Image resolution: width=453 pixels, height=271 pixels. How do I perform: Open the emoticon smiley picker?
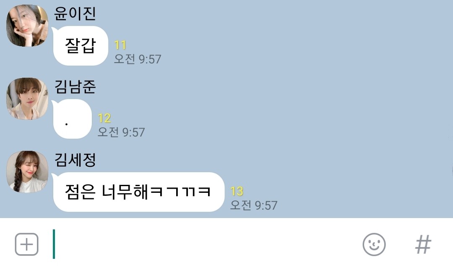coord(374,245)
